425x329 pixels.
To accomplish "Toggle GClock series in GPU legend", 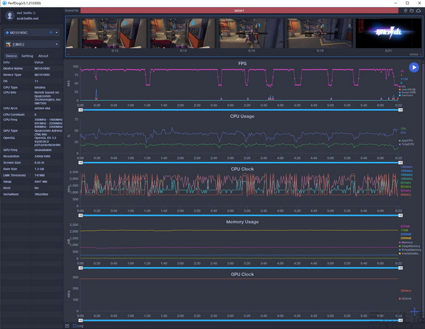I will pos(405,298).
